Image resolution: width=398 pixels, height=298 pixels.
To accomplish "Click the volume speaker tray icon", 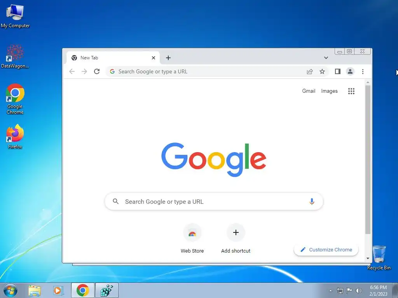I will point(359,291).
